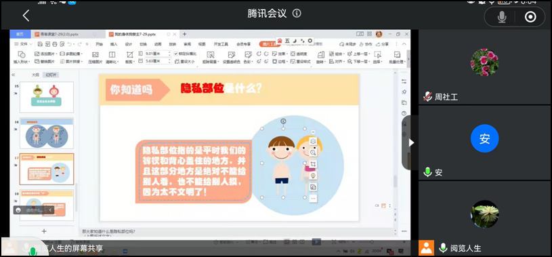
Task: Click the save icon in quick toolbar
Action: coord(40,44)
